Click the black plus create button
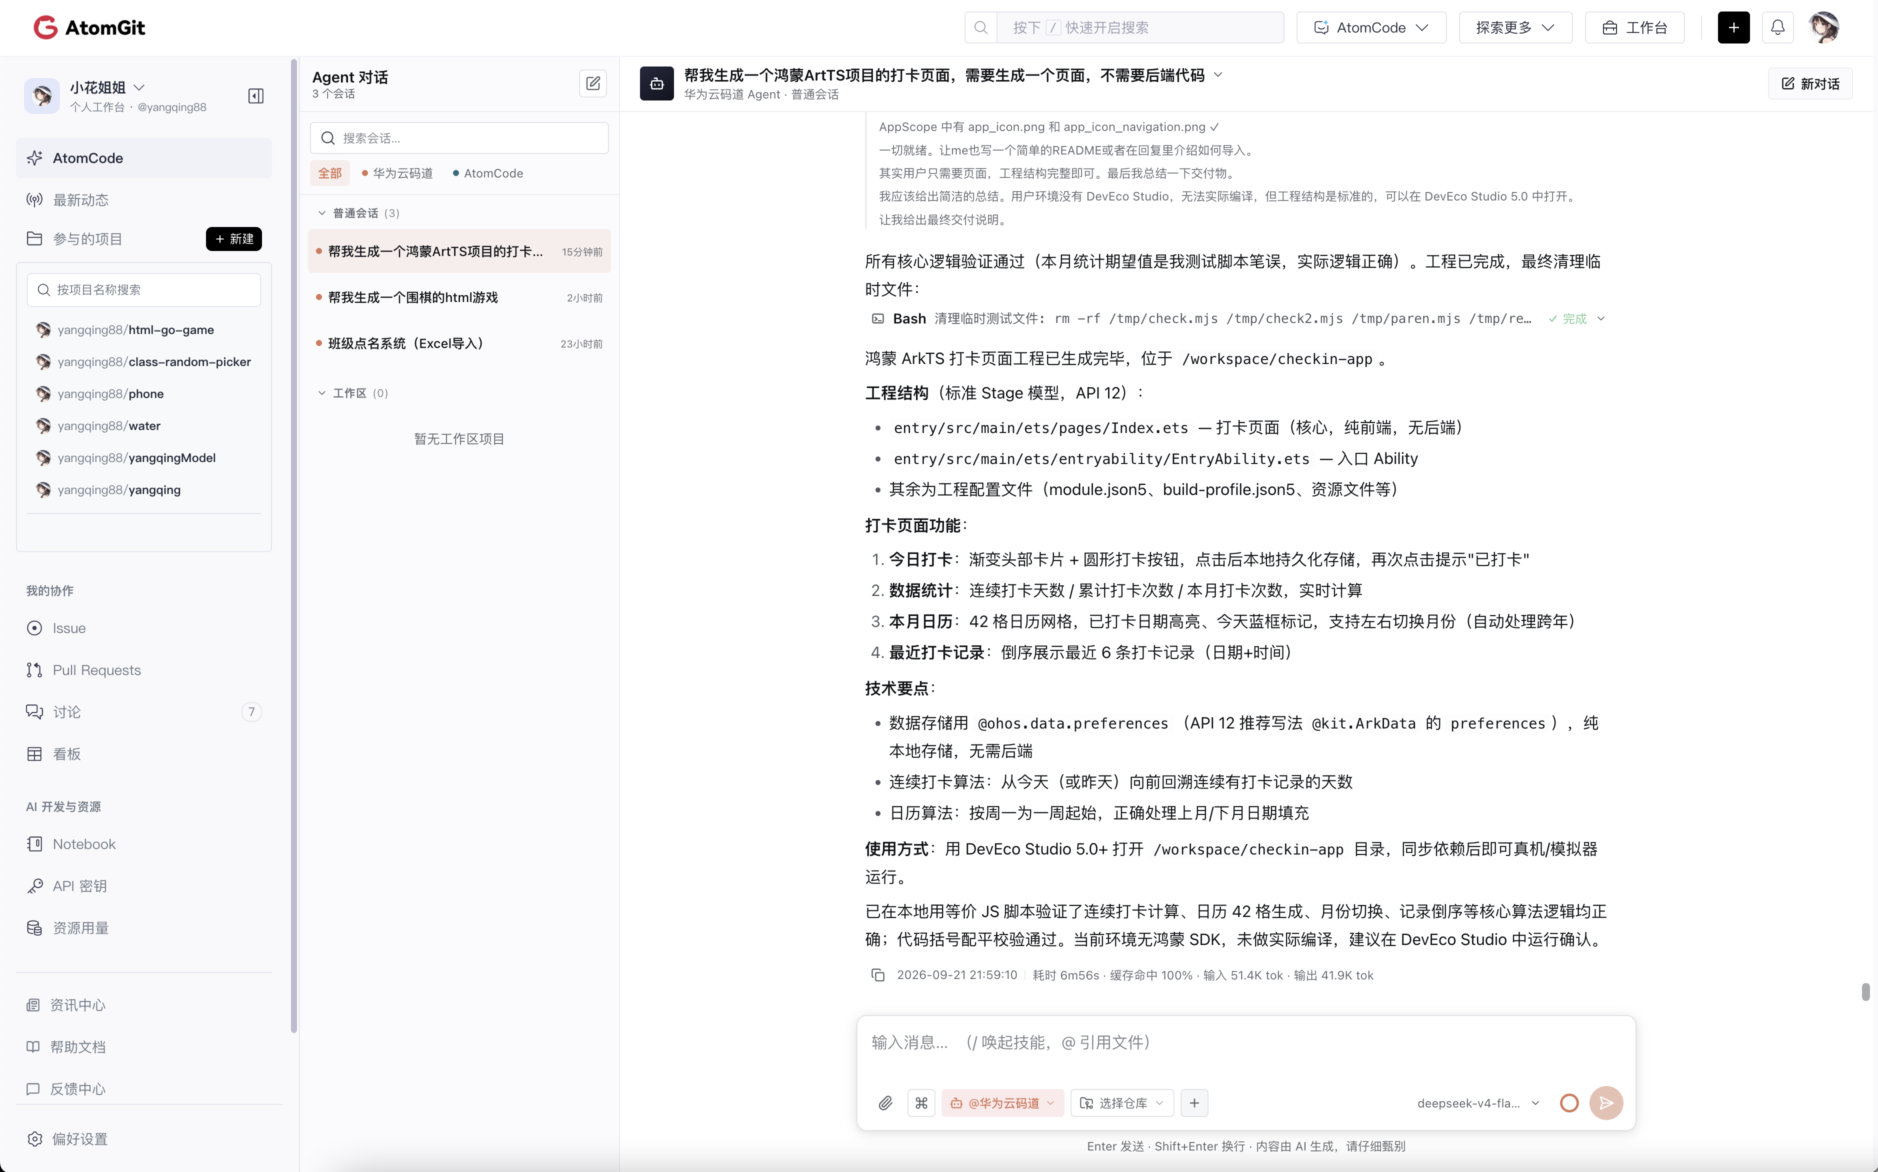This screenshot has height=1172, width=1878. coord(1733,27)
